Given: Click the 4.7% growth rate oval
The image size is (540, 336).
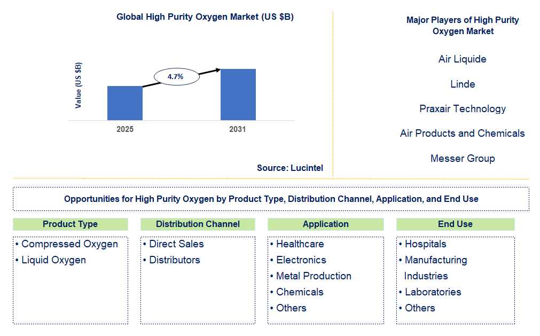Looking at the screenshot, I should [x=176, y=76].
